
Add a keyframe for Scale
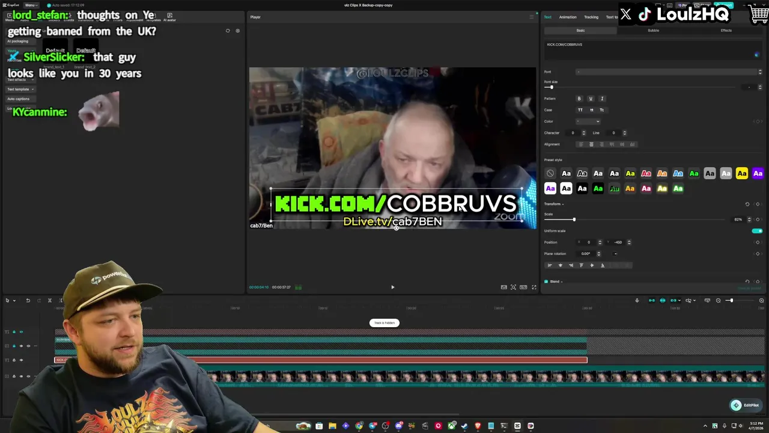coord(758,220)
